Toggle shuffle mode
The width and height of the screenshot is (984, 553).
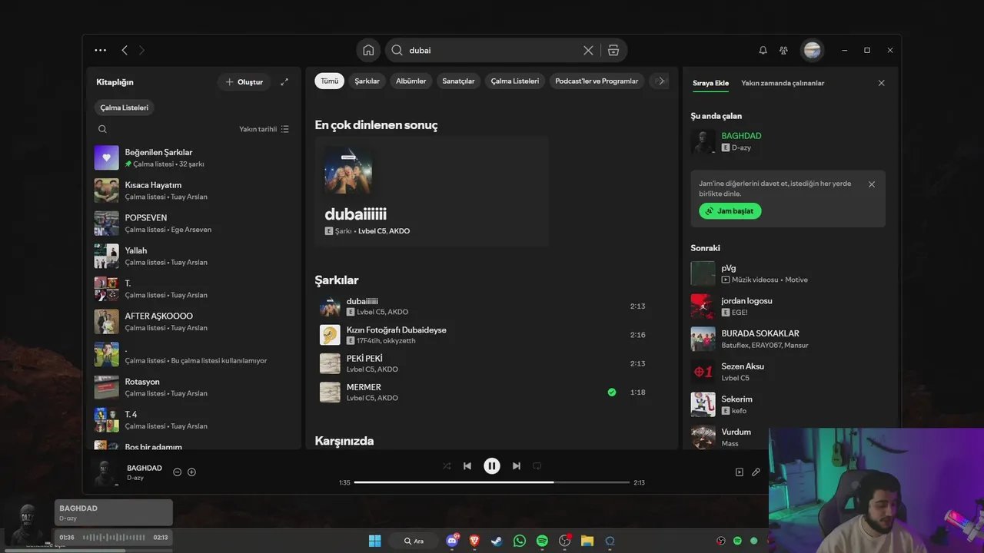coord(447,465)
